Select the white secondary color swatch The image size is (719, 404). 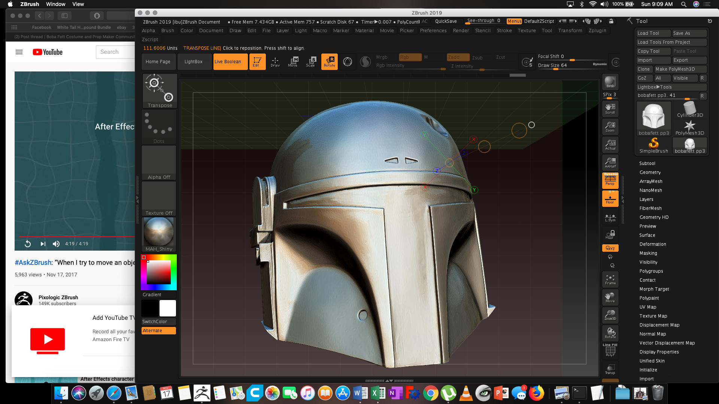tap(168, 309)
